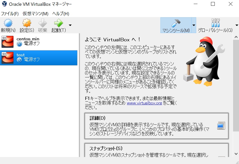Open the 詳細(D) tool panel
Viewport: 239px width, 164px height.
tap(157, 126)
